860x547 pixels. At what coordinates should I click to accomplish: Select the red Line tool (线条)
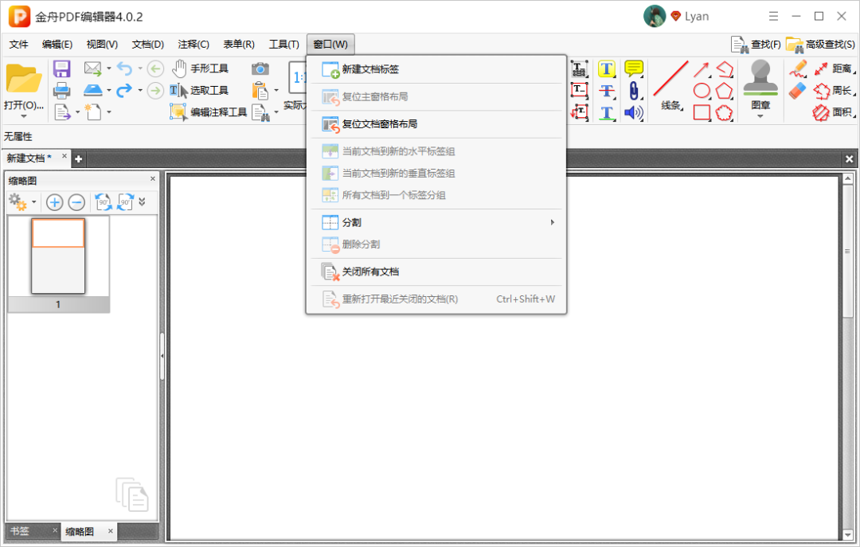click(670, 85)
